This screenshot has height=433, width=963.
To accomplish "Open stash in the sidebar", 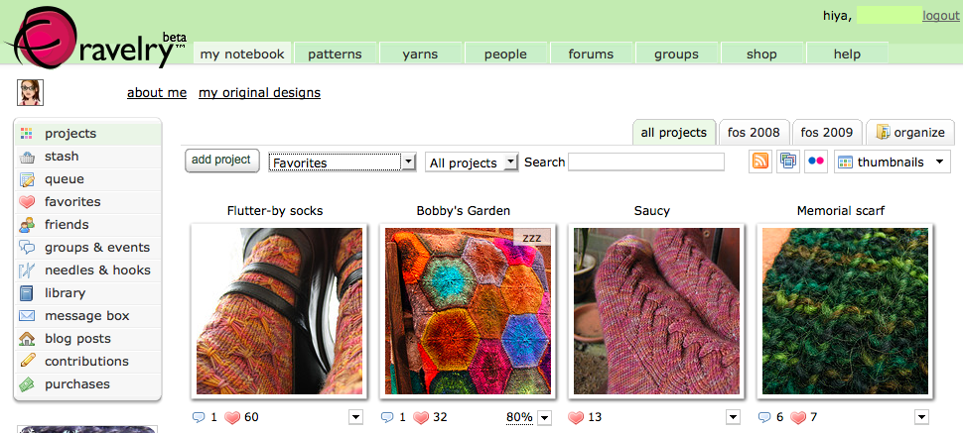I will click(87, 157).
